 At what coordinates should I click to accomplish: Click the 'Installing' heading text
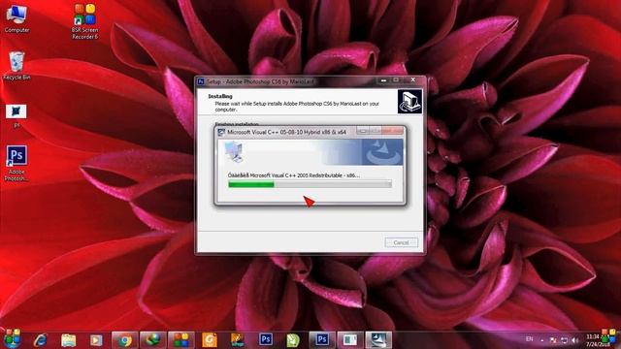(x=220, y=96)
